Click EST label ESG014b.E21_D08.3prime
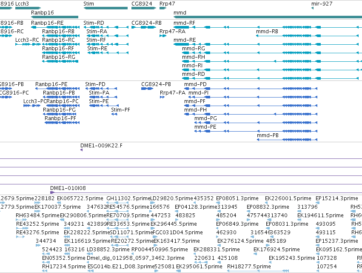 tap(121, 267)
